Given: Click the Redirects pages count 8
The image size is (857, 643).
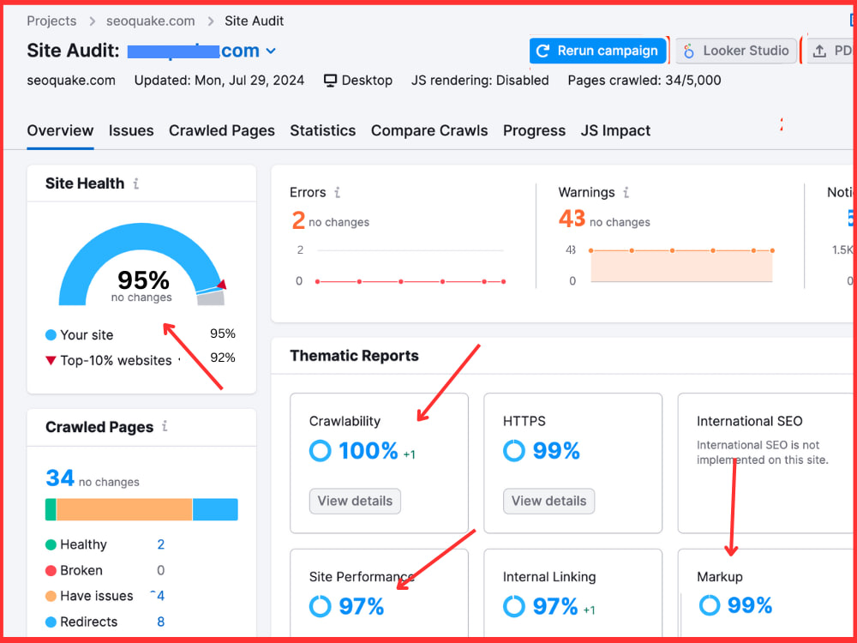Looking at the screenshot, I should [161, 622].
